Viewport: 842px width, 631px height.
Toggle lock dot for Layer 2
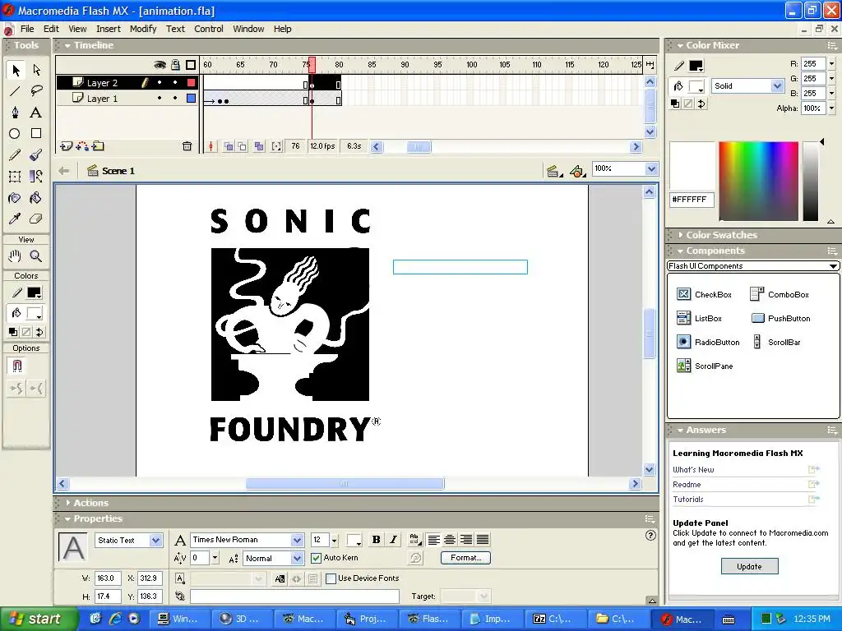[x=175, y=83]
